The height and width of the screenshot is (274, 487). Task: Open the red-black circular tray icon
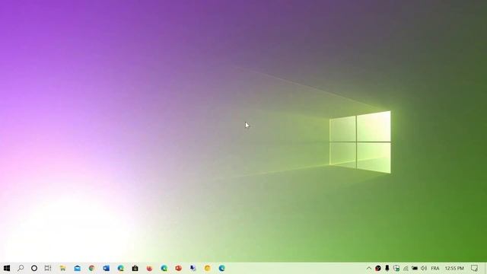pos(378,268)
